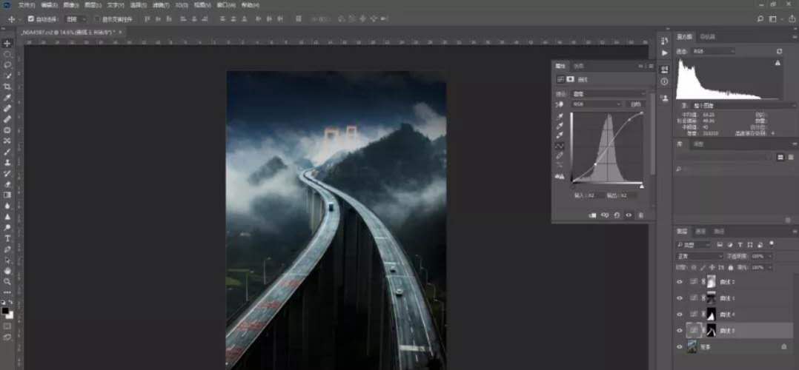
Task: Click the clip-to-layer icon in Properties
Action: pos(593,215)
